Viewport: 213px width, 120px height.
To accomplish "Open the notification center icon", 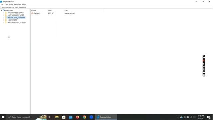I will point(209,117).
